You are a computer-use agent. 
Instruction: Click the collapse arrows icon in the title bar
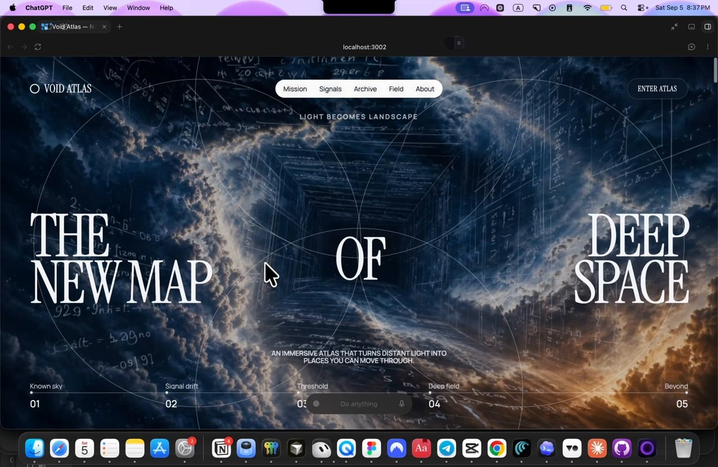674,26
